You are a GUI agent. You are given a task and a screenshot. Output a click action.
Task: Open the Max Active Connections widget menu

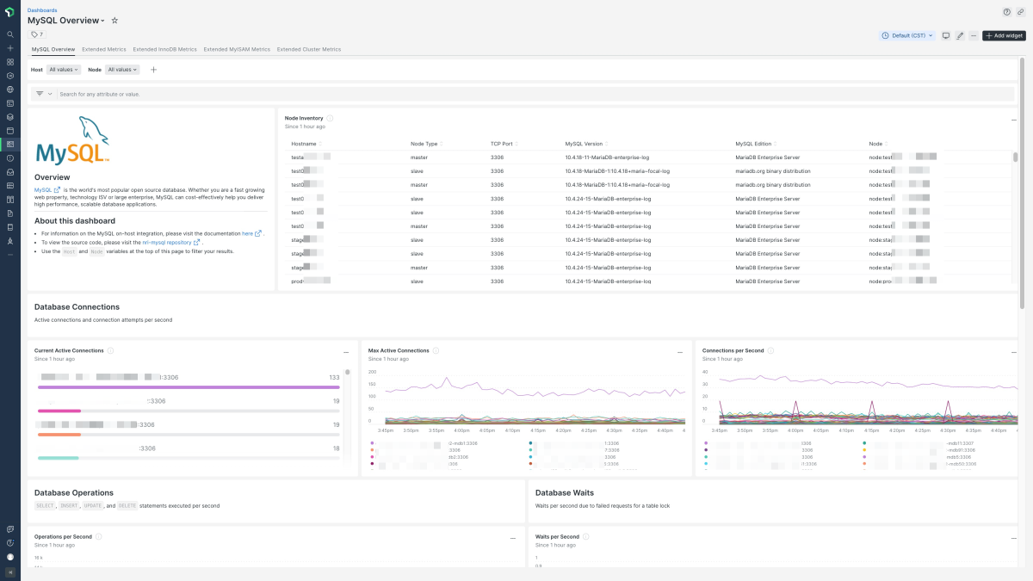[x=679, y=351]
